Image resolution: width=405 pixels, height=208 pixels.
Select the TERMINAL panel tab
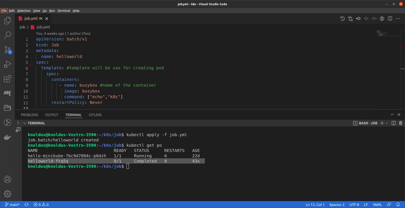[x=73, y=115]
